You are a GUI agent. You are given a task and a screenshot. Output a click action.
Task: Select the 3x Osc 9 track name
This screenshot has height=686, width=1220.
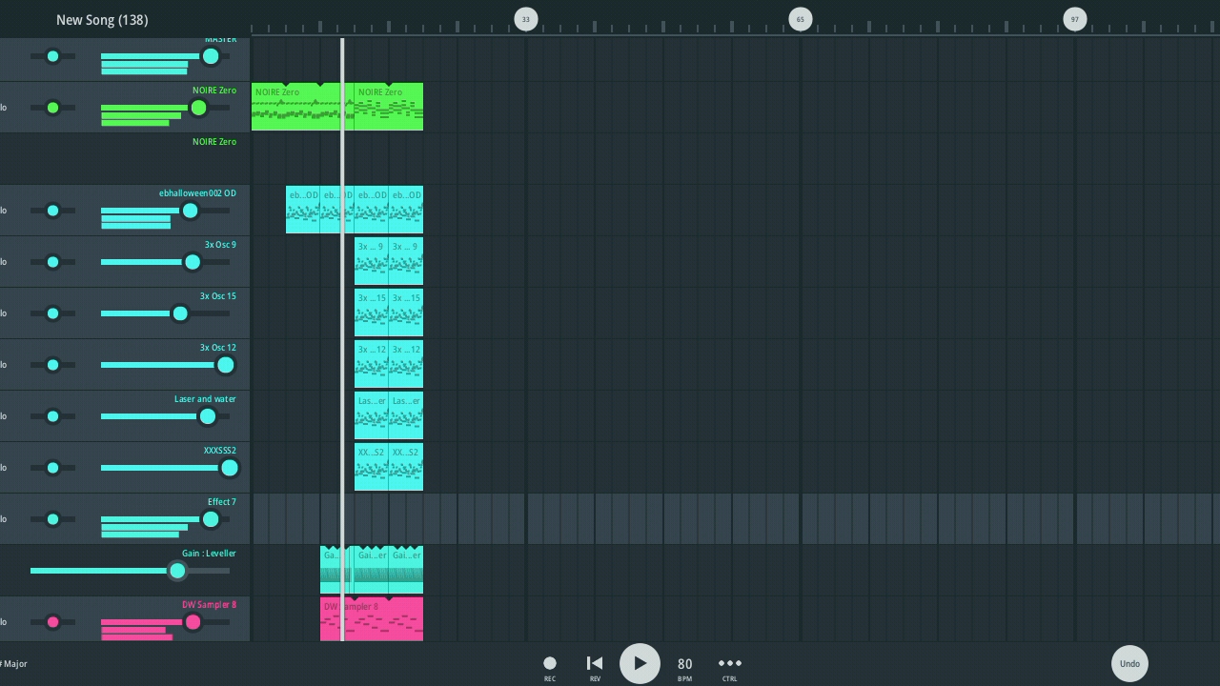[220, 245]
